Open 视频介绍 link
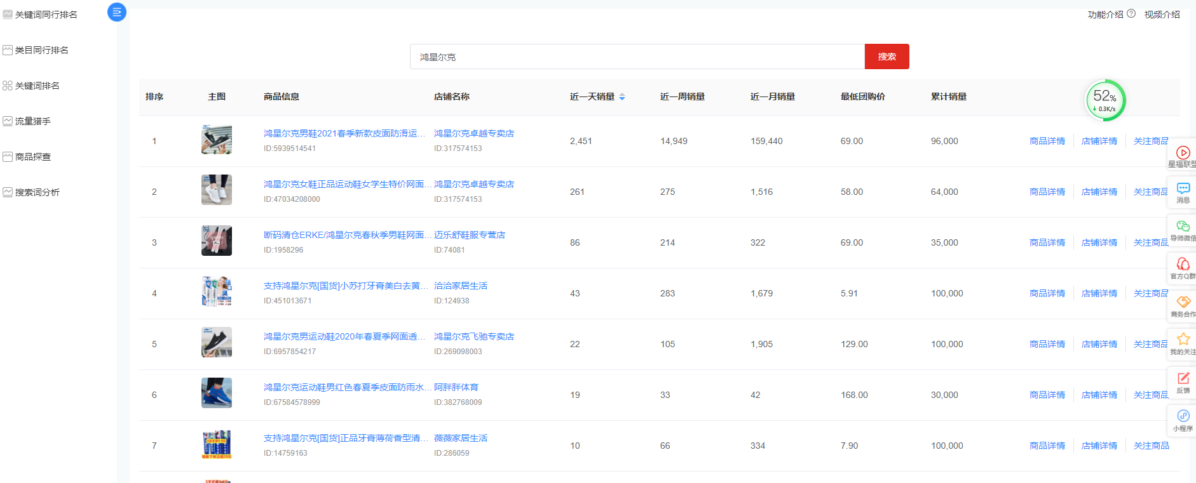Screen dimensions: 1196x483 click(1162, 15)
